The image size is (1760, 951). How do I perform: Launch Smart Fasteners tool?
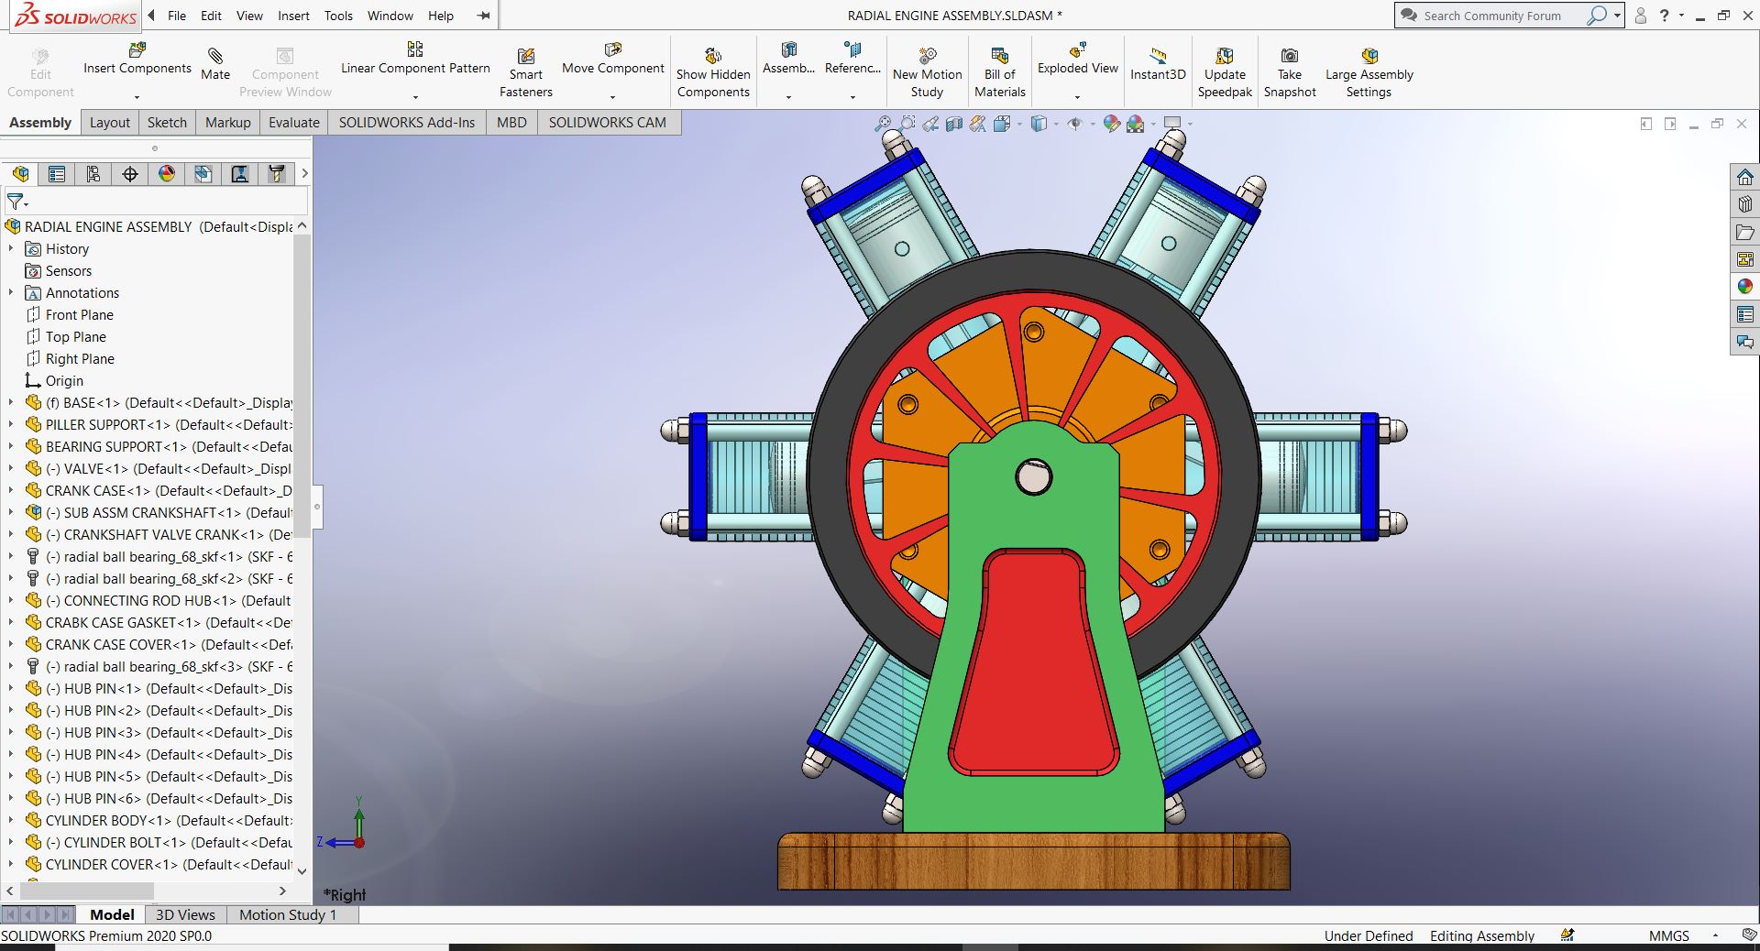click(x=526, y=72)
